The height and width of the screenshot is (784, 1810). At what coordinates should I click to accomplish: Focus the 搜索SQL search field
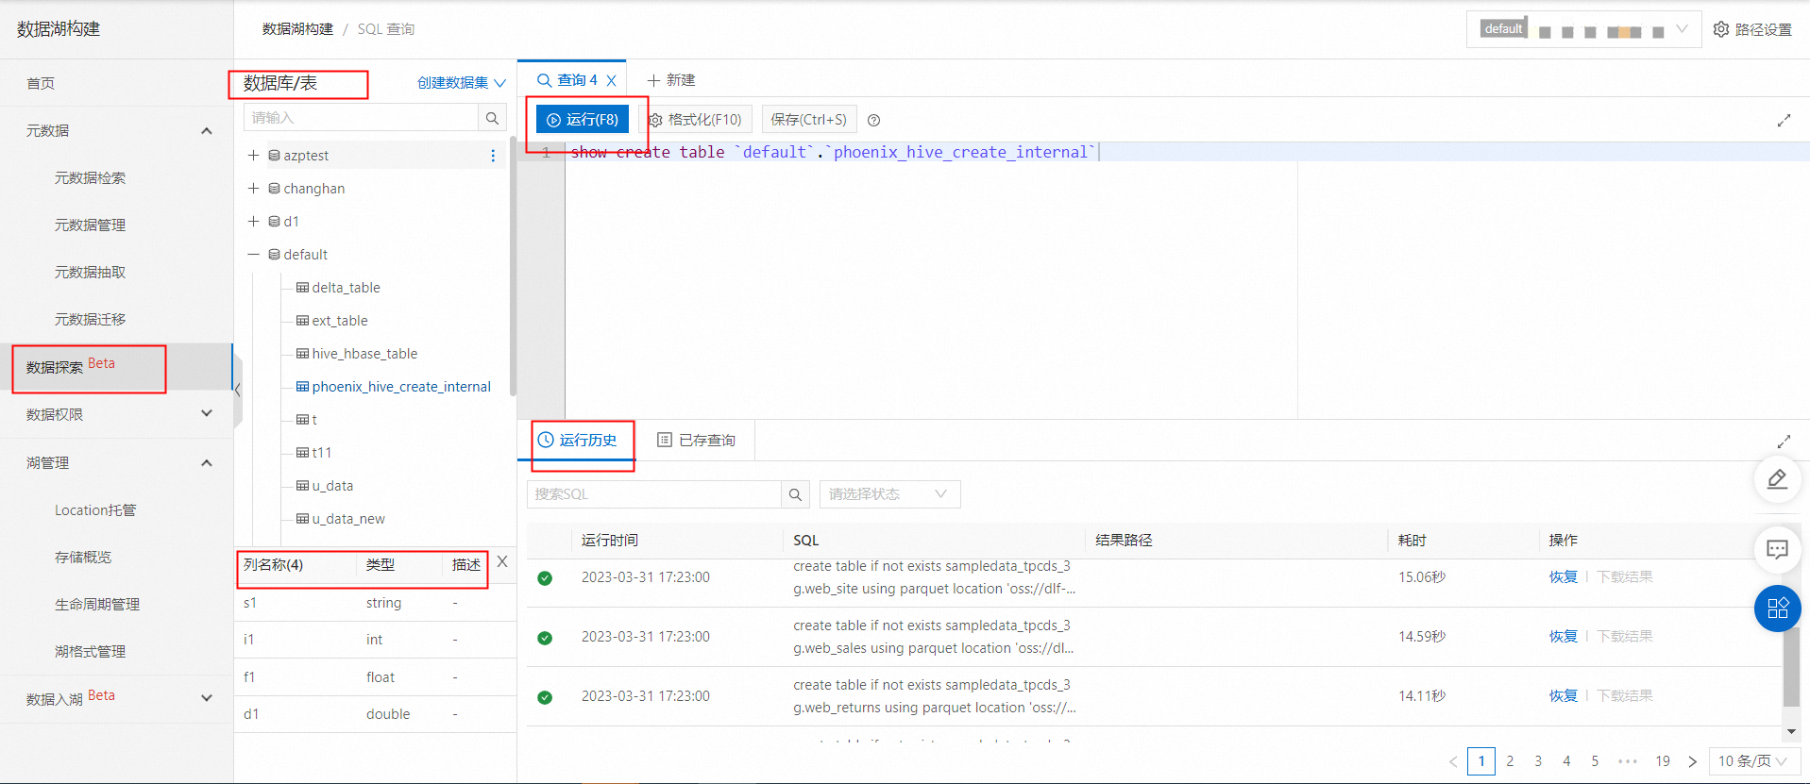tap(654, 494)
